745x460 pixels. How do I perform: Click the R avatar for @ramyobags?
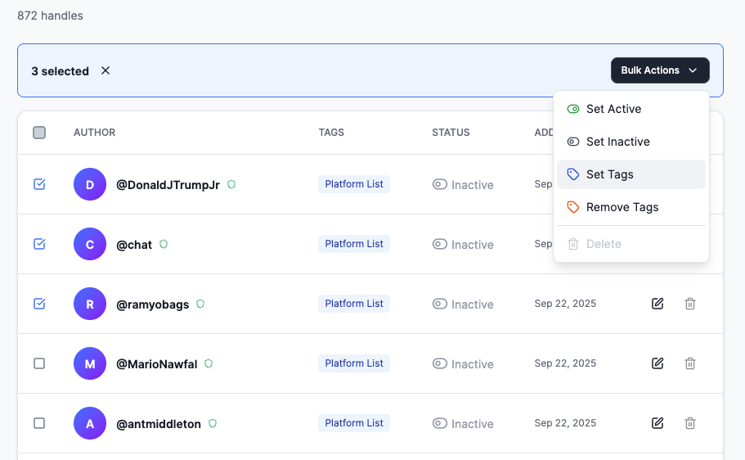[90, 304]
